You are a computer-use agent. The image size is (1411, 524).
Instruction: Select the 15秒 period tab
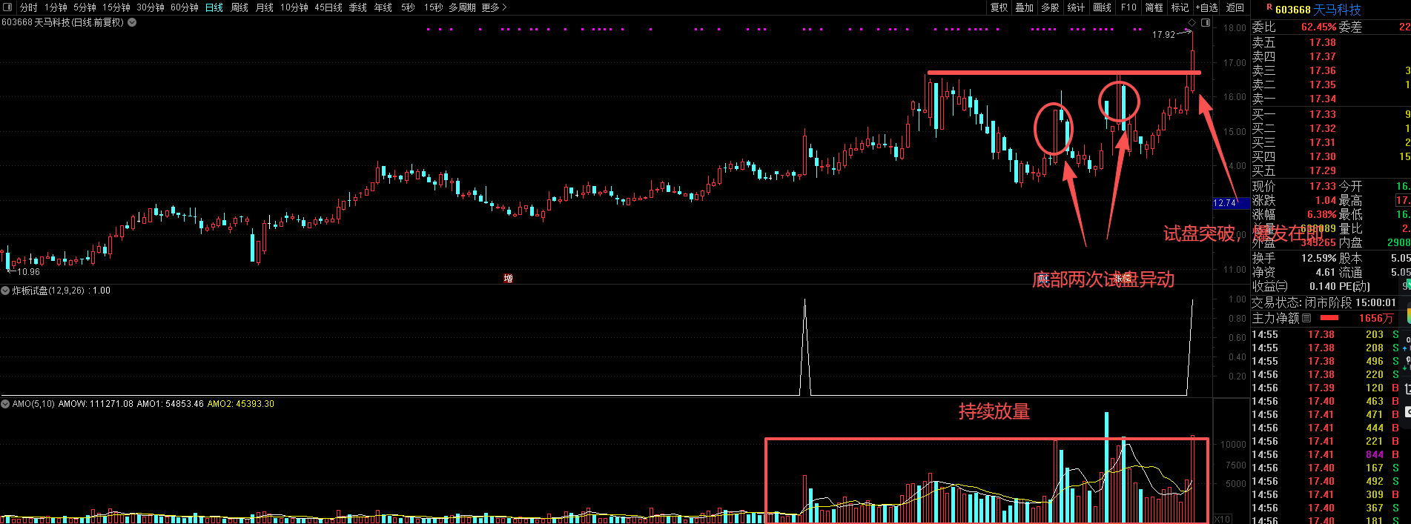434,7
